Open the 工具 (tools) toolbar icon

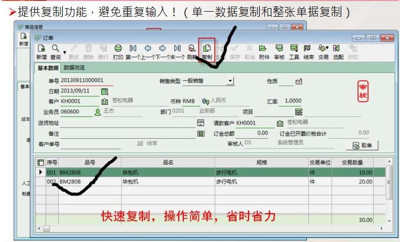294,50
